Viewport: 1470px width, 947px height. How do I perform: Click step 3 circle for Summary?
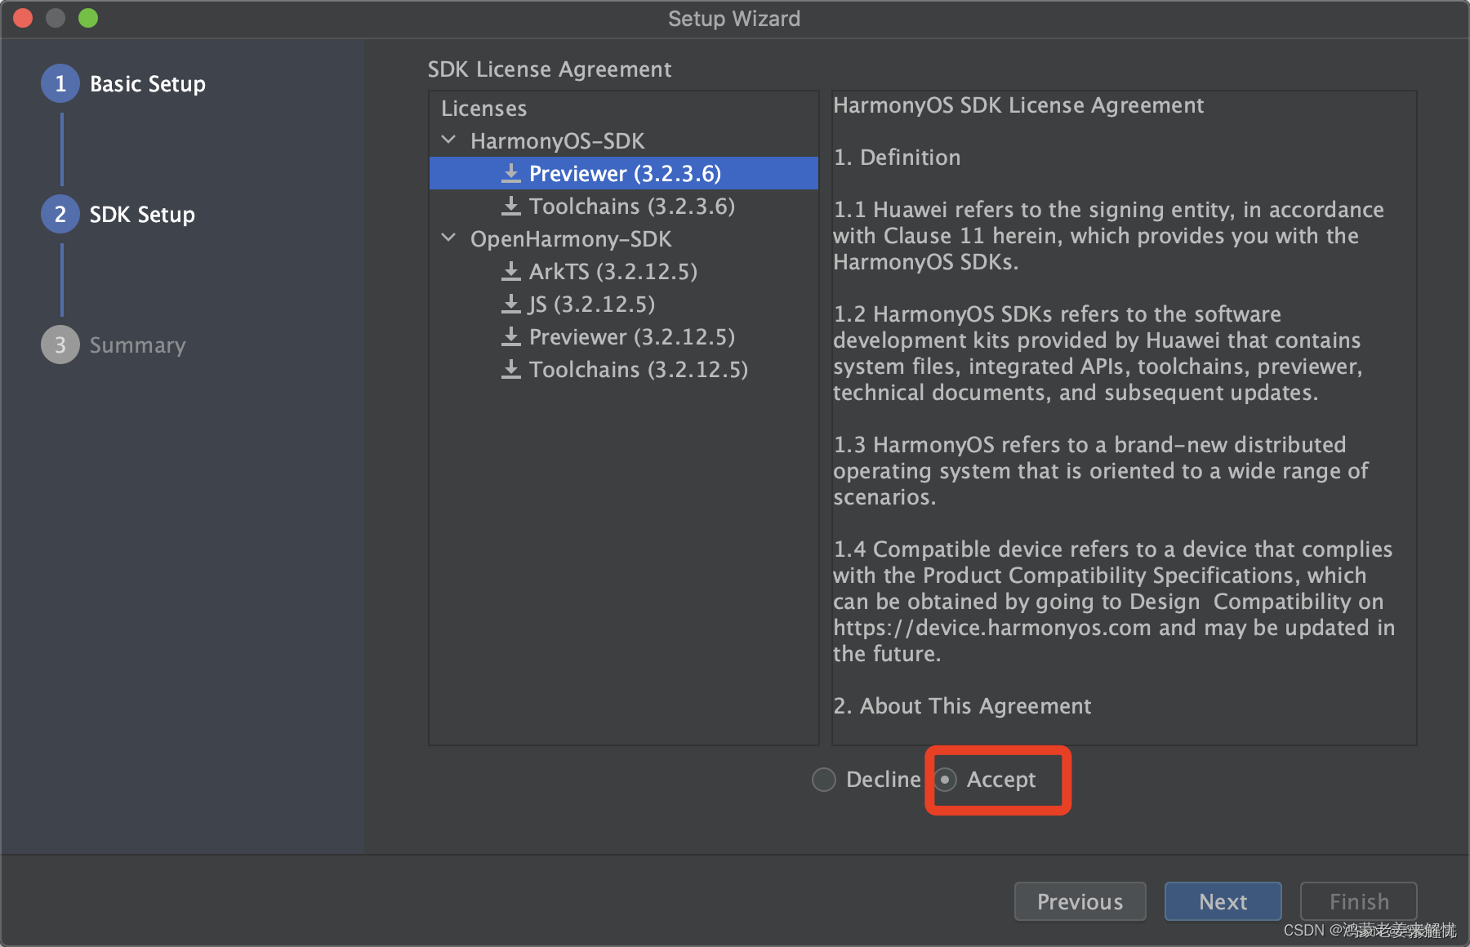click(60, 345)
